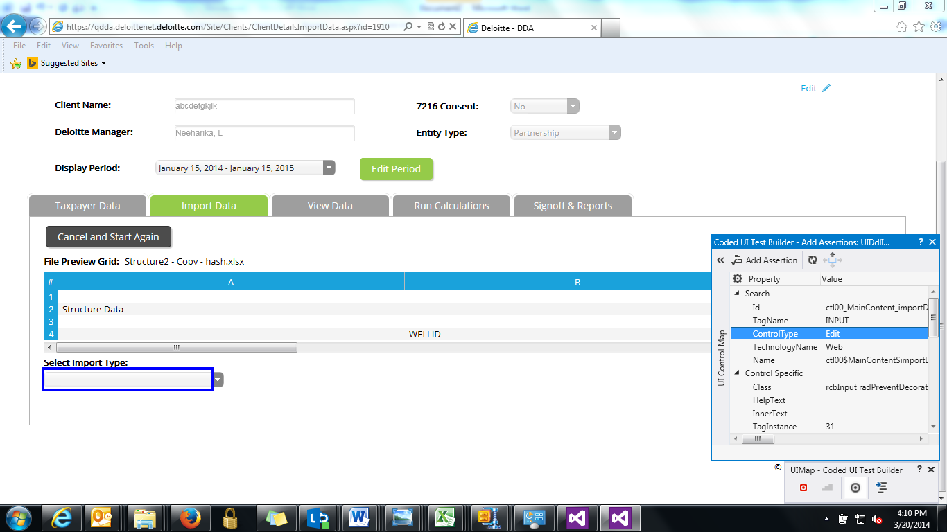947x532 pixels.
Task: Open the Favorites menu in the browser
Action: coord(106,46)
